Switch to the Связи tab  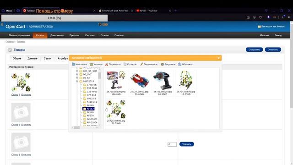click(x=48, y=59)
